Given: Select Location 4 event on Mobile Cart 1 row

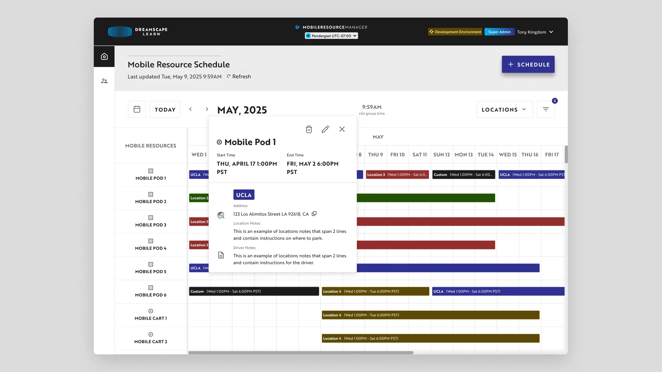Looking at the screenshot, I should (x=431, y=315).
